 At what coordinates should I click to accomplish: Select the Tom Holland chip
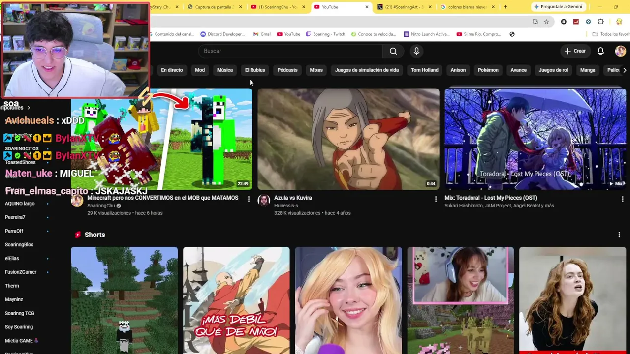425,70
